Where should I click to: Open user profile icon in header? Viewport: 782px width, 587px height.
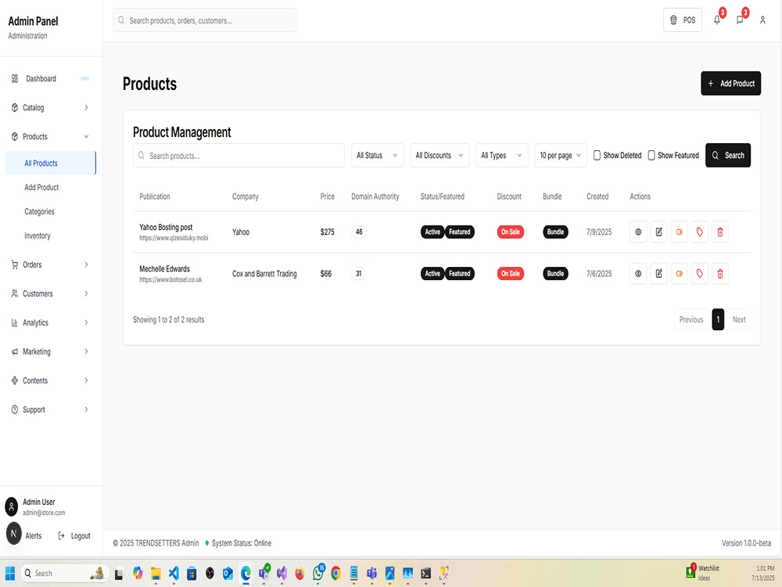(x=762, y=20)
